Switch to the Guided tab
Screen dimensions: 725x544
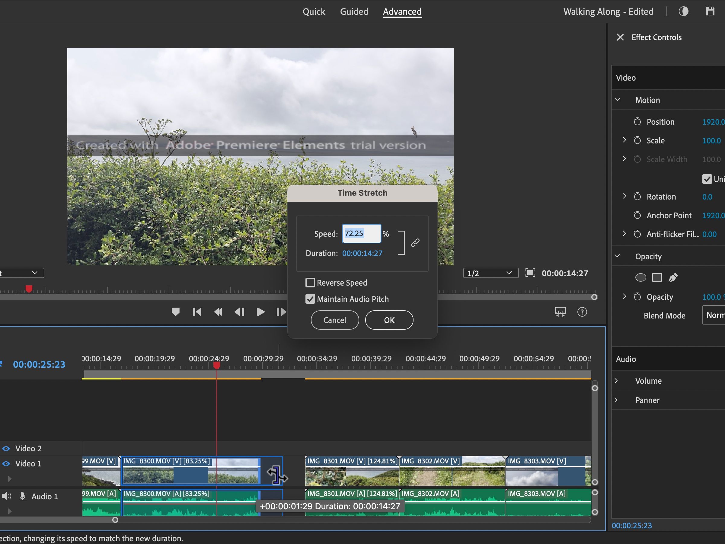coord(354,12)
